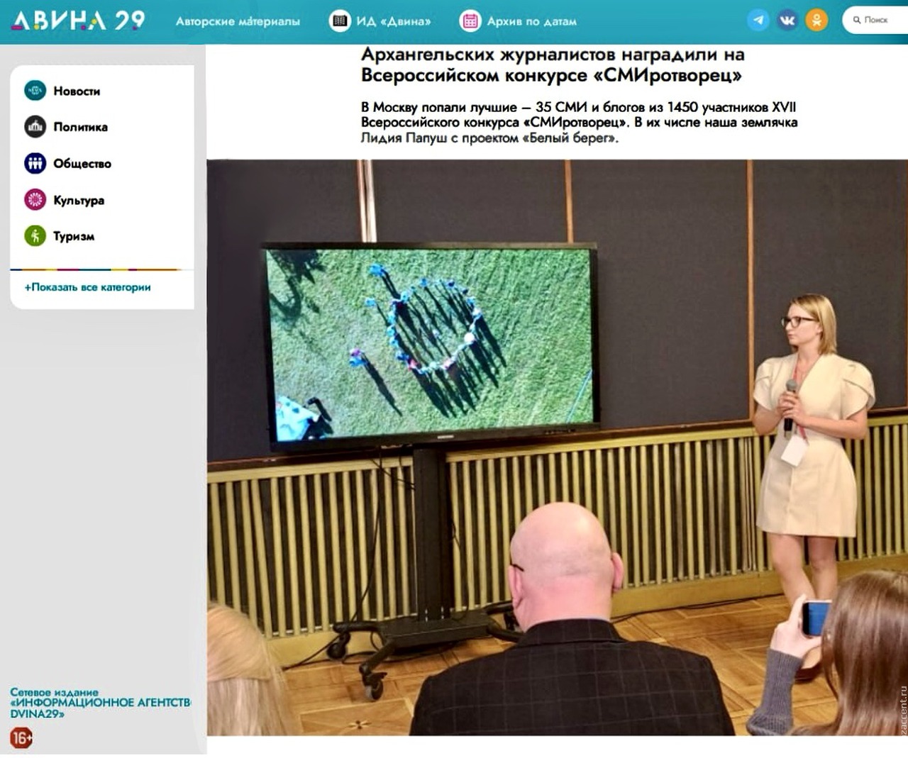Click the Туризм category icon
908x758 pixels.
[x=35, y=236]
